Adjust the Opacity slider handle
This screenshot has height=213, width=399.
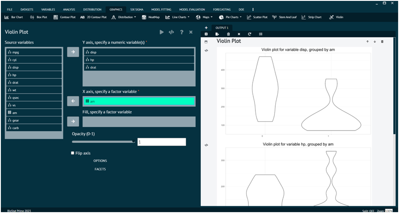133,142
